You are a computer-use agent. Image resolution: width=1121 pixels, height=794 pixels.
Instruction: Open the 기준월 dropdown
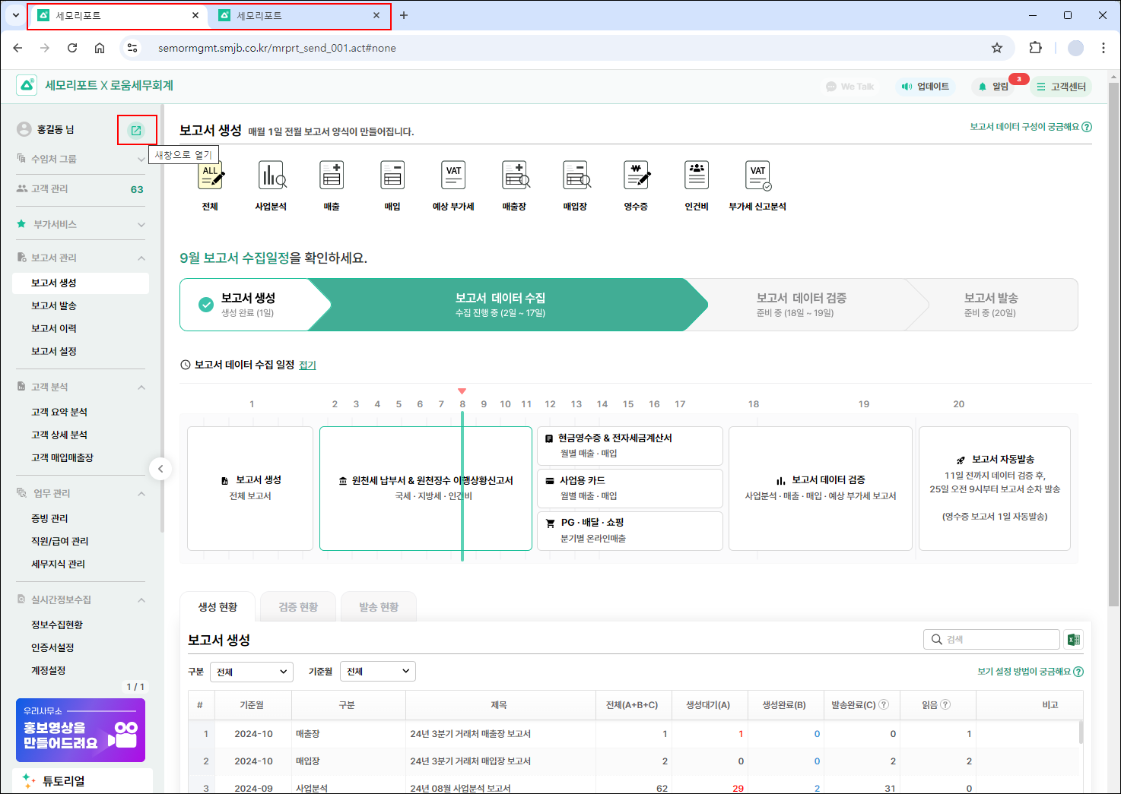click(377, 672)
